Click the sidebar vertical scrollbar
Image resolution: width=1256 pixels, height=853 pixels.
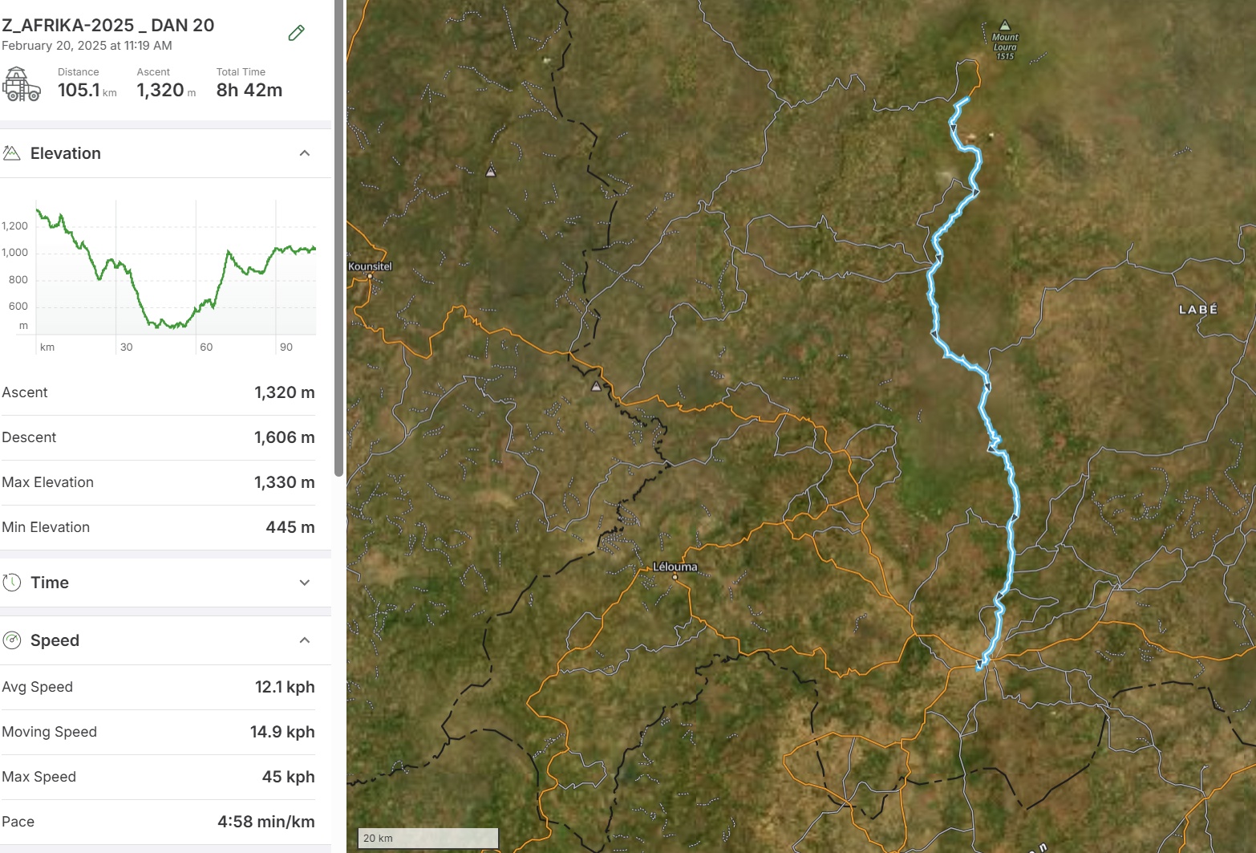point(338,241)
